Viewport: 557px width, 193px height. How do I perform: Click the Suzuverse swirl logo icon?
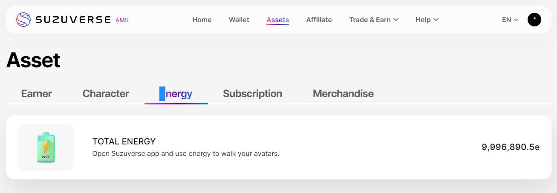point(23,20)
